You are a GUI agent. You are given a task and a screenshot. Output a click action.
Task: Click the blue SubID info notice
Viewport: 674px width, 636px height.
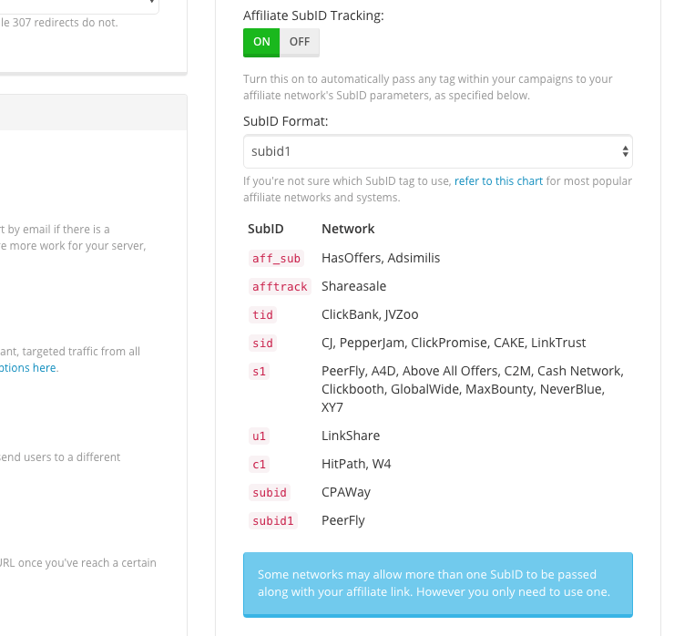(437, 584)
